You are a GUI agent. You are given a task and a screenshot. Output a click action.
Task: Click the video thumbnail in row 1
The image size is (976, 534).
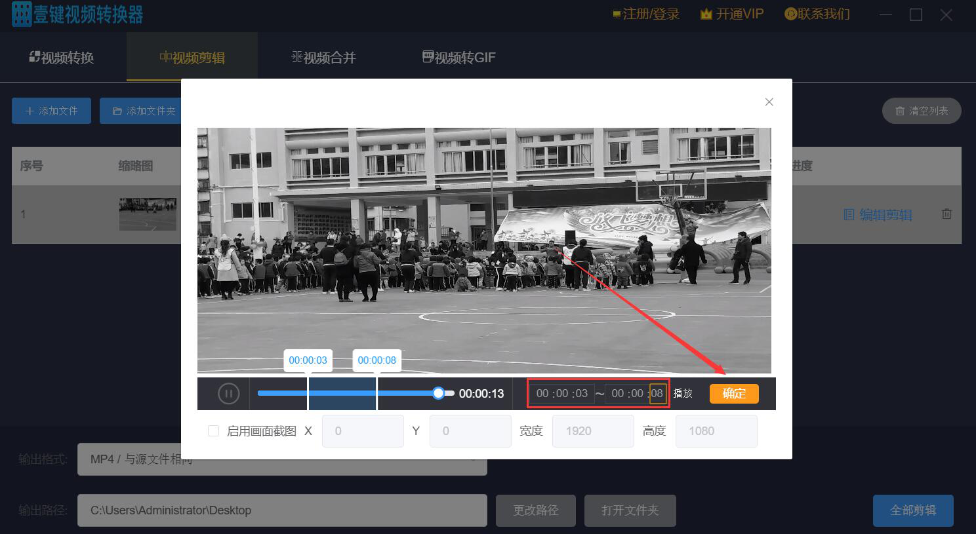click(x=148, y=214)
